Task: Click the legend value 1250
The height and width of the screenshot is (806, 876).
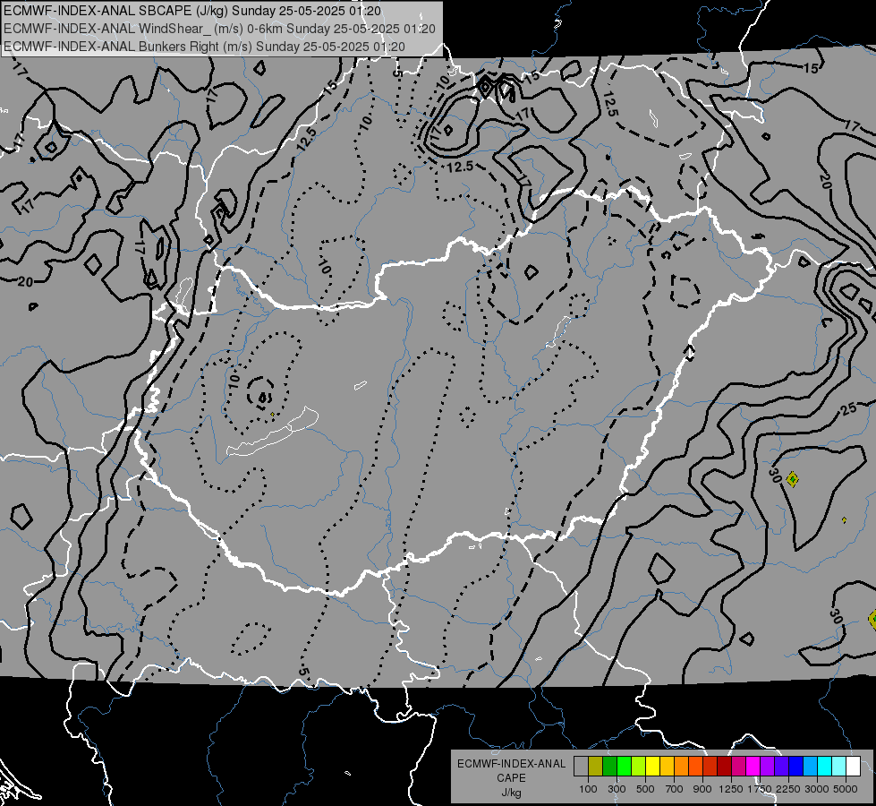Action: [x=731, y=789]
